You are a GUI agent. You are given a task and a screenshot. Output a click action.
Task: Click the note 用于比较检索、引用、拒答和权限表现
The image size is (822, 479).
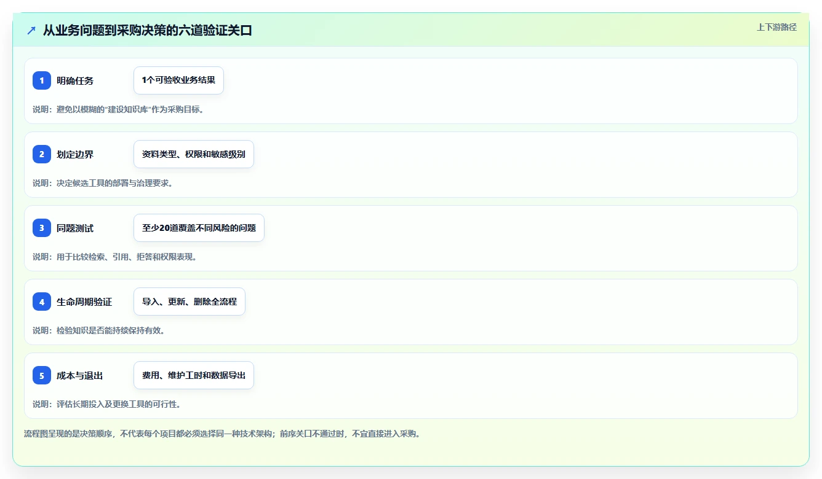pyautogui.click(x=115, y=257)
